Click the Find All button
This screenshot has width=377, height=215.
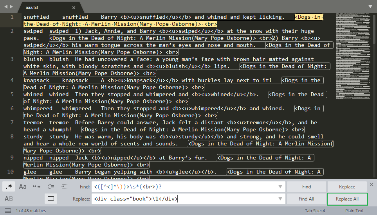point(306,199)
